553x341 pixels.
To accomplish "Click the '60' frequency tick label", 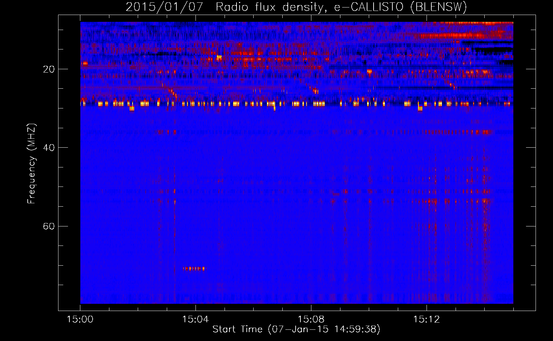I will click(x=49, y=226).
